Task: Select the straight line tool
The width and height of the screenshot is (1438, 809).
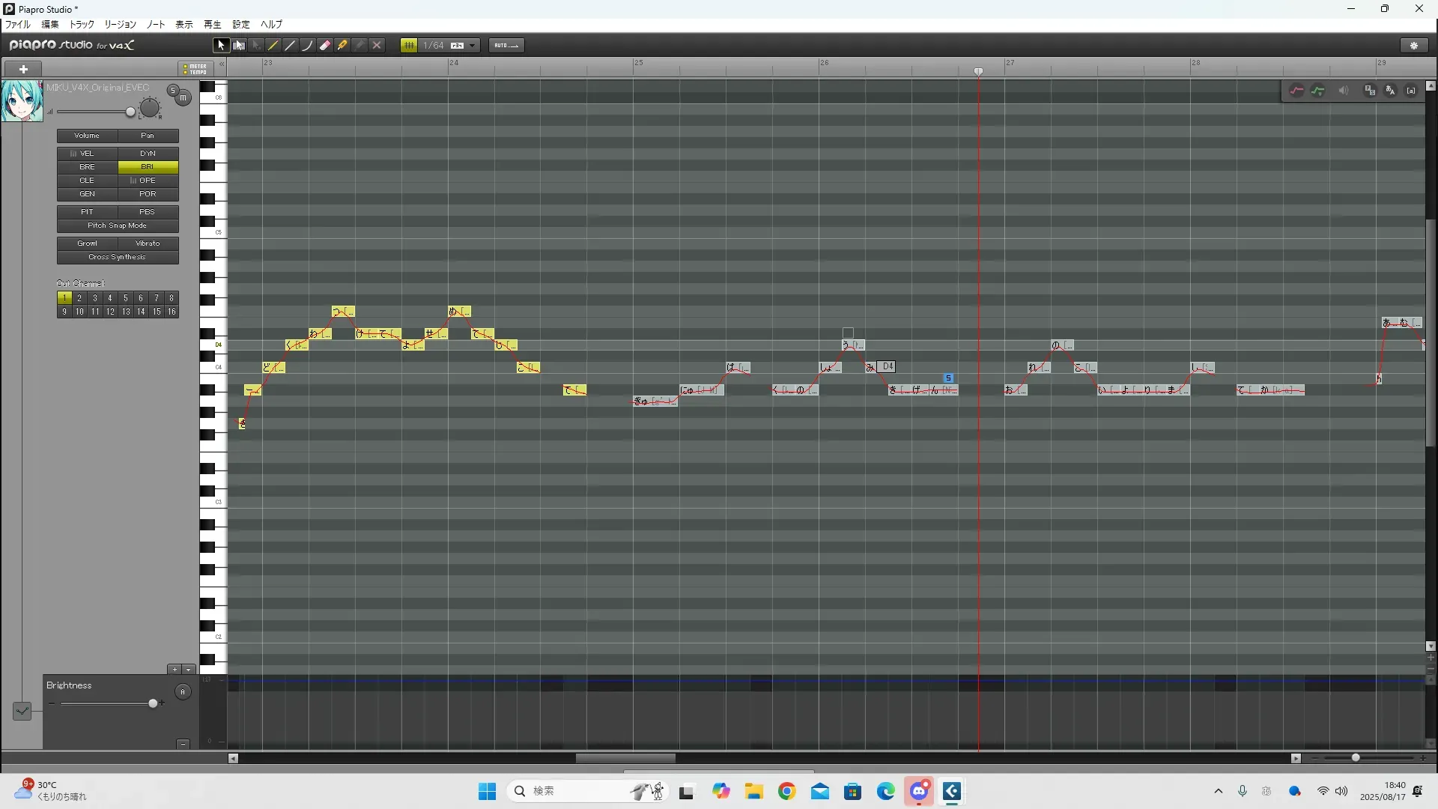Action: (291, 46)
